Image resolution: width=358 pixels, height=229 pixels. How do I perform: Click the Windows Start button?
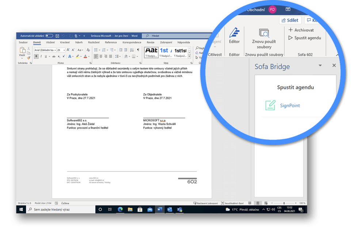pos(21,209)
